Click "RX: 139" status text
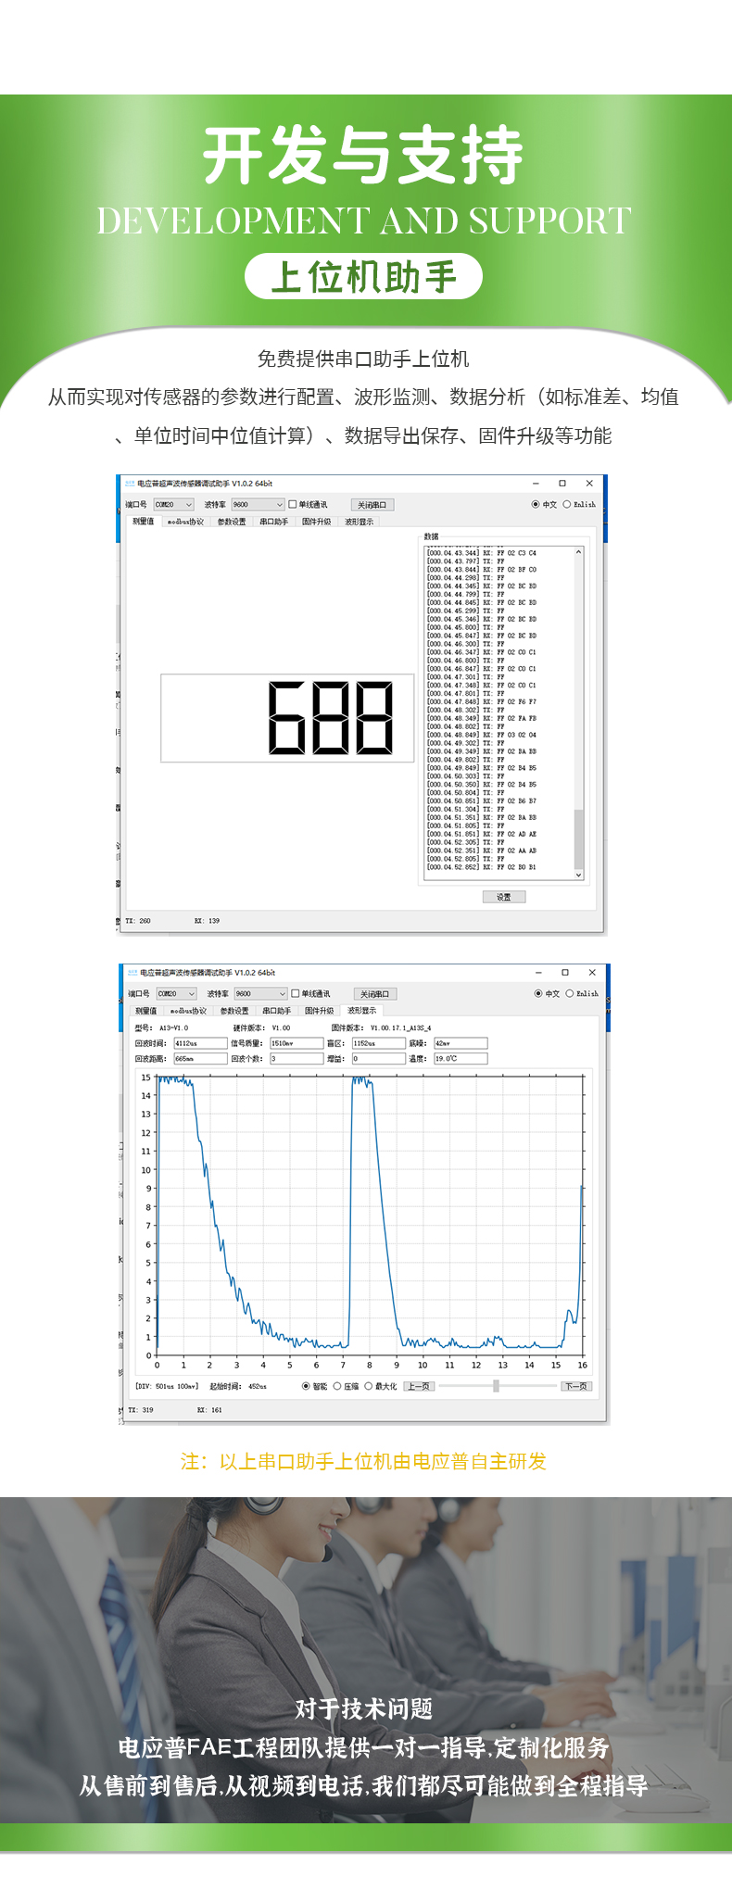This screenshot has height=1890, width=732. tap(208, 921)
